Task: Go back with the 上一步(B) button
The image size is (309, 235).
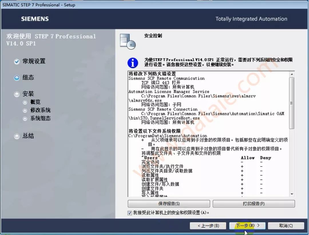Action: 208,226
